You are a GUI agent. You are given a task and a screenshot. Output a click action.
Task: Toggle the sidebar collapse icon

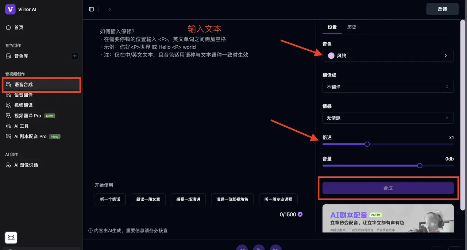click(x=92, y=9)
